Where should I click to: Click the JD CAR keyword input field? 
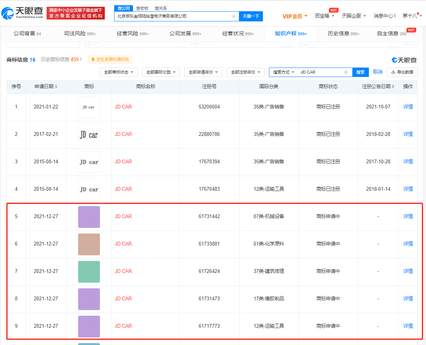pyautogui.click(x=320, y=72)
